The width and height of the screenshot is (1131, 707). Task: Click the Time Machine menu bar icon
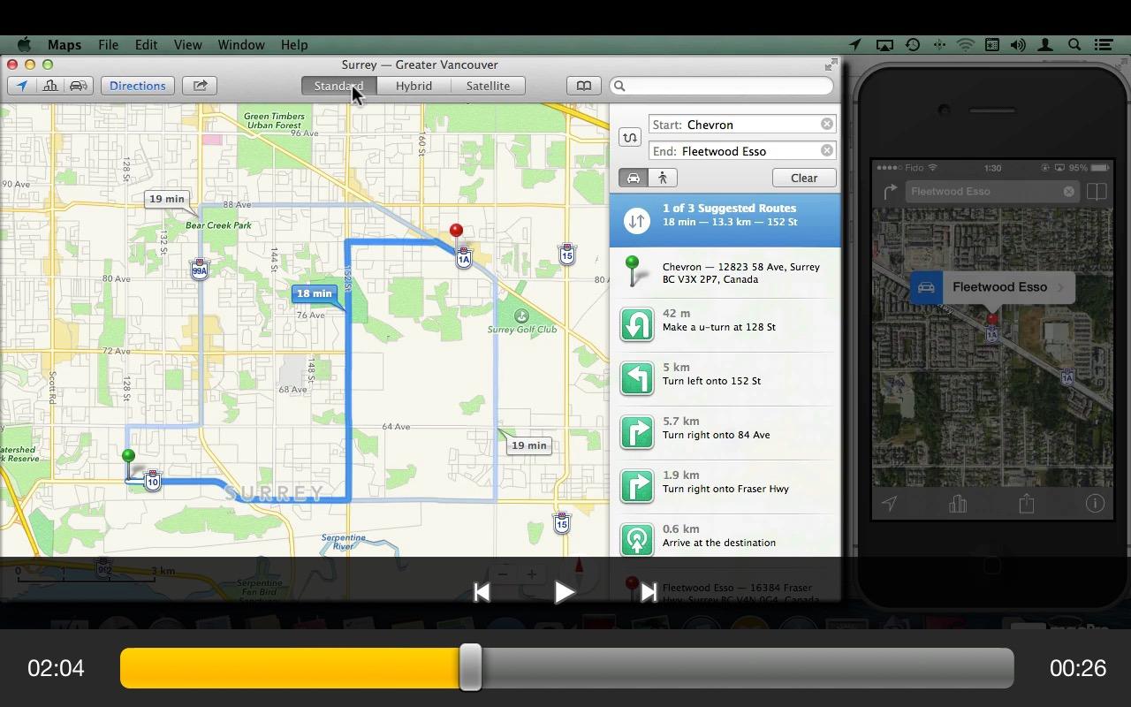(912, 45)
